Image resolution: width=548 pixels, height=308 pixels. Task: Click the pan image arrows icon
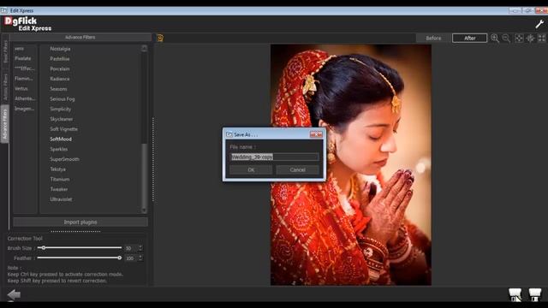(x=531, y=38)
